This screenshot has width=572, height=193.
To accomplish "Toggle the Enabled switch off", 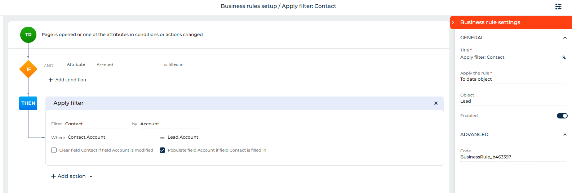I will (x=562, y=116).
